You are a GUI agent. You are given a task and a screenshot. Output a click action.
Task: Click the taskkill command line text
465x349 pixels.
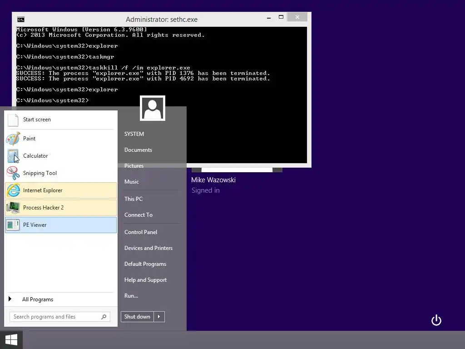[x=103, y=68]
